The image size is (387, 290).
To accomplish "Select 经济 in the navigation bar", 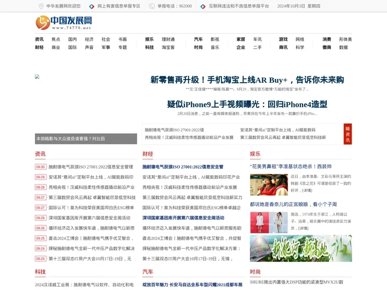I will (89, 39).
